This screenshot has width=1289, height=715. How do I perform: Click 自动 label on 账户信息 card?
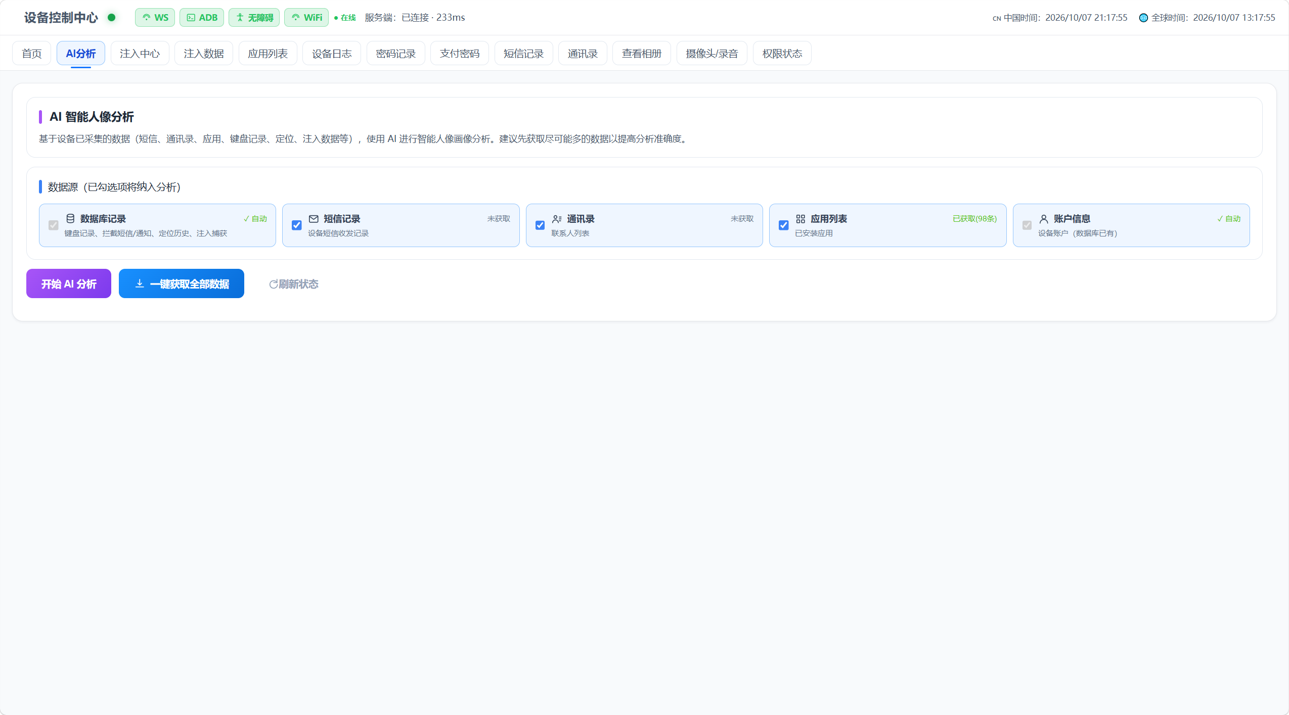[x=1228, y=219]
